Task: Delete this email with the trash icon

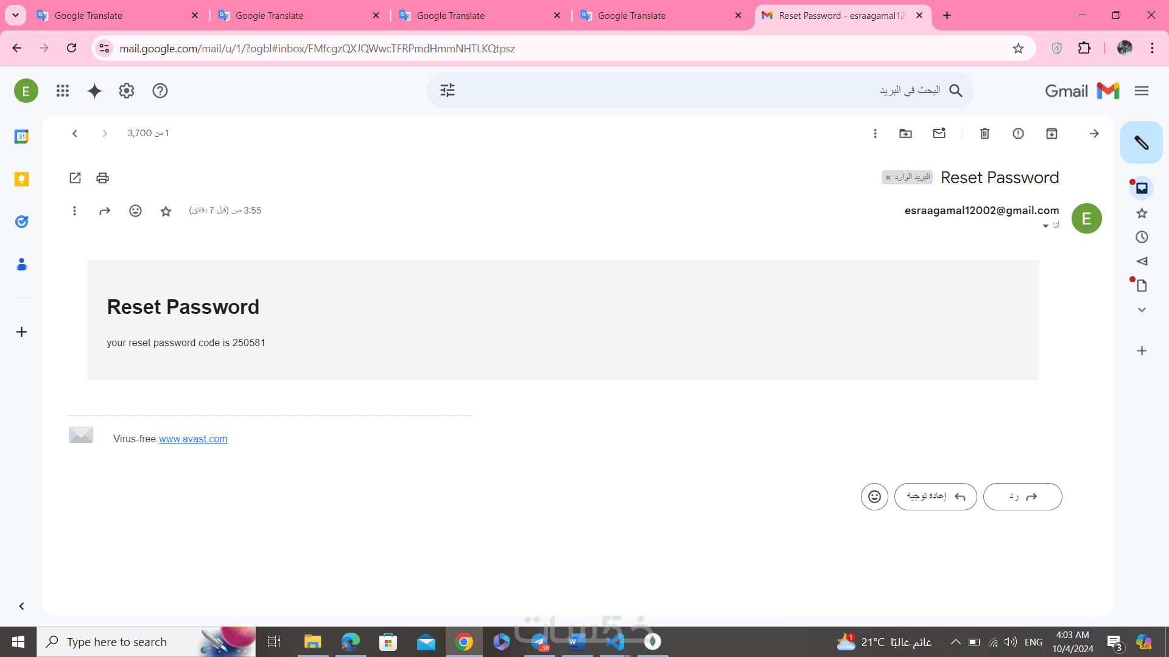Action: [x=985, y=133]
